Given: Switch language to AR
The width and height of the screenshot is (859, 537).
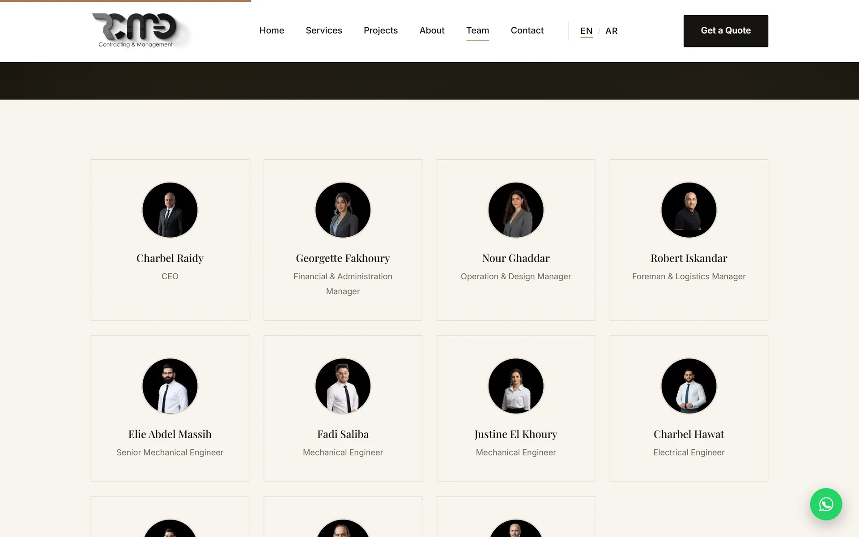Looking at the screenshot, I should coord(611,31).
